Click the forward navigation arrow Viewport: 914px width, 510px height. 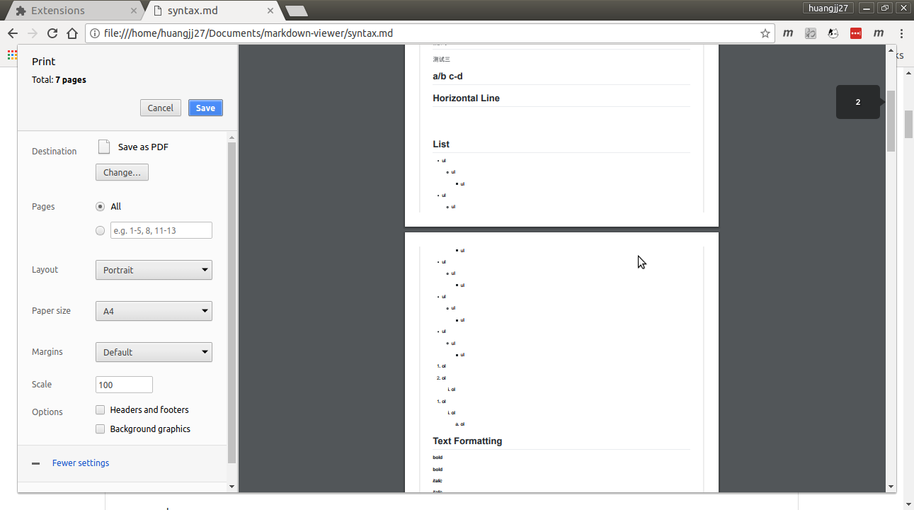point(33,33)
